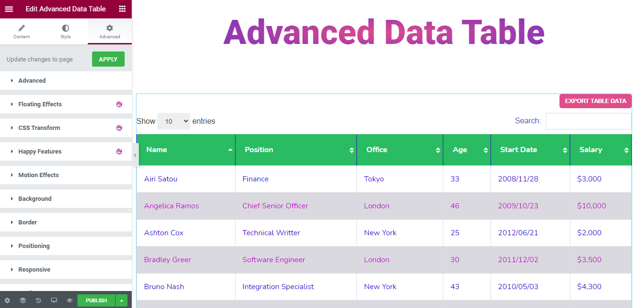Click the Responsive Mode monitor icon
635x308 pixels.
pyautogui.click(x=54, y=300)
